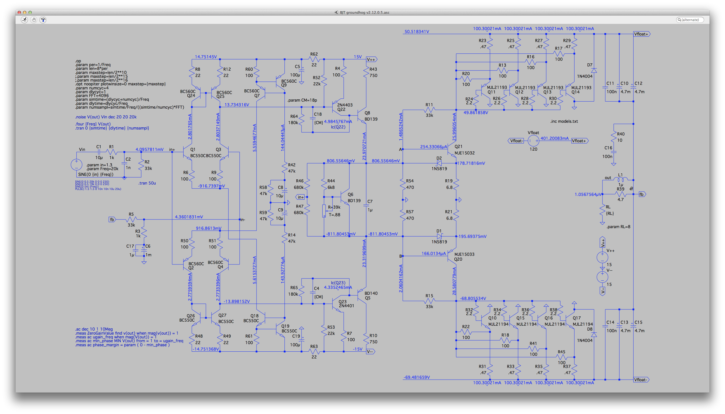Select transistor Q17 MJL21194 label
The width and height of the screenshot is (725, 414).
(x=583, y=321)
